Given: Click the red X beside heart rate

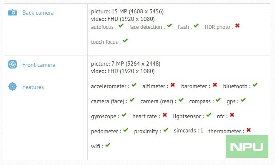Looking at the screenshot, I should (x=165, y=115).
